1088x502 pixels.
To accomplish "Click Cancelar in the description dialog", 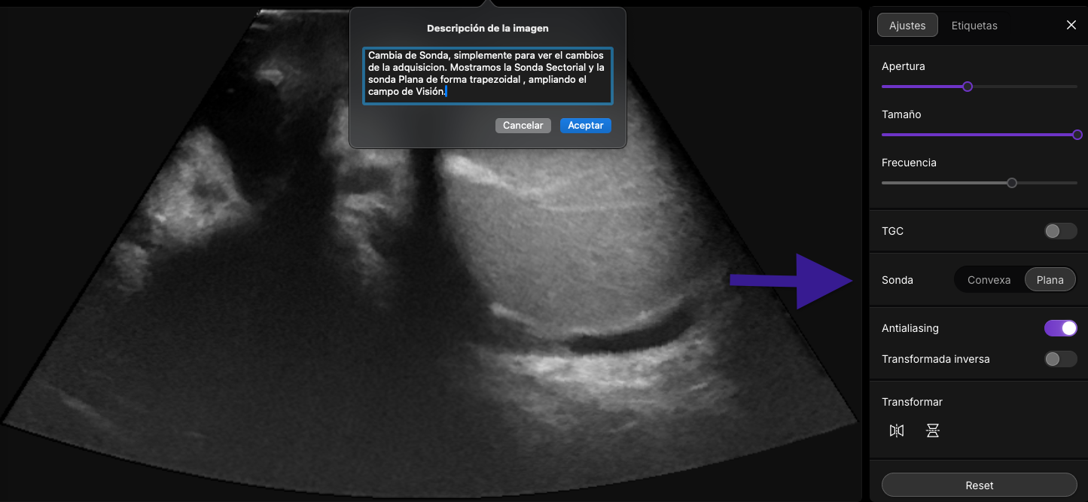I will tap(523, 126).
